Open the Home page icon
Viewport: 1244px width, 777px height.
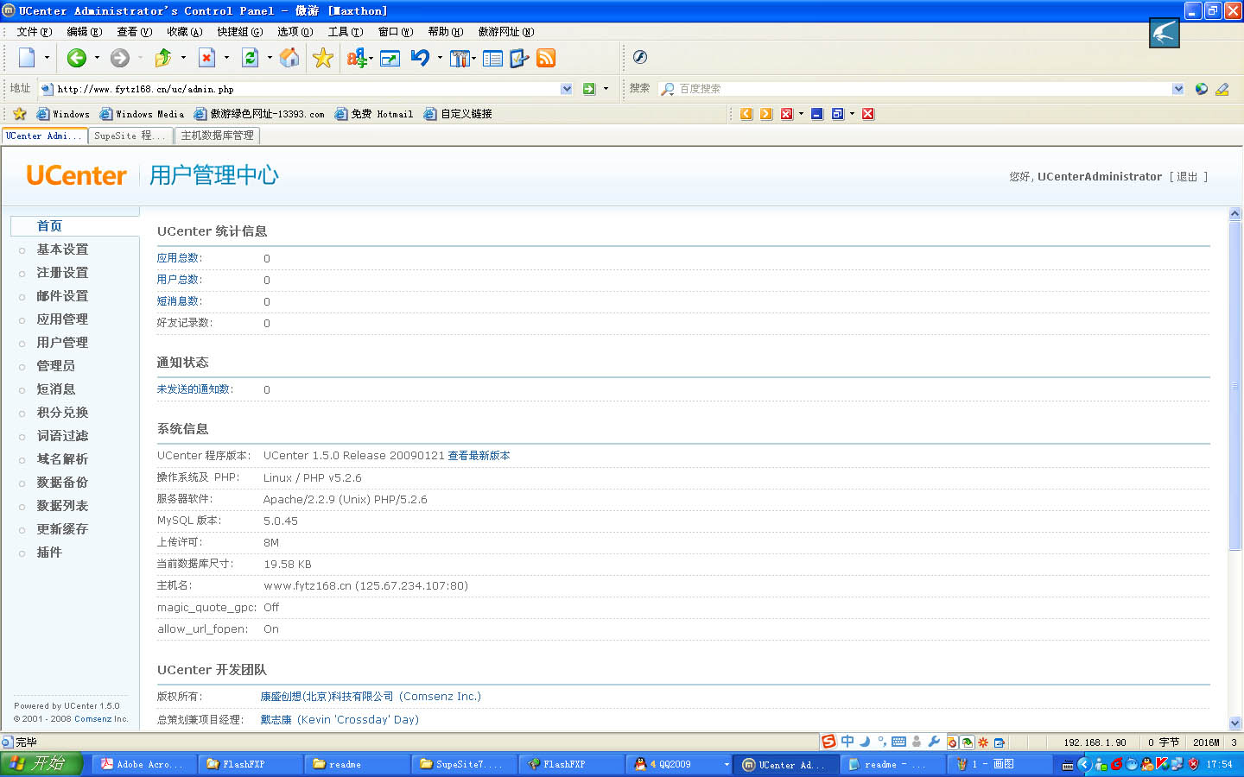pyautogui.click(x=289, y=58)
